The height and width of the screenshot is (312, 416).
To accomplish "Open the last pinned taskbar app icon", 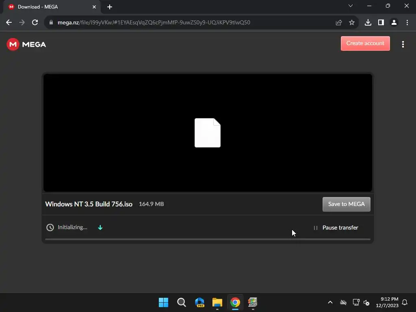I will [x=253, y=302].
